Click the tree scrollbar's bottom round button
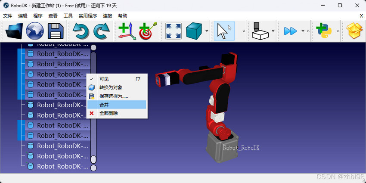Image resolution: width=366 pixels, height=183 pixels. click(93, 168)
